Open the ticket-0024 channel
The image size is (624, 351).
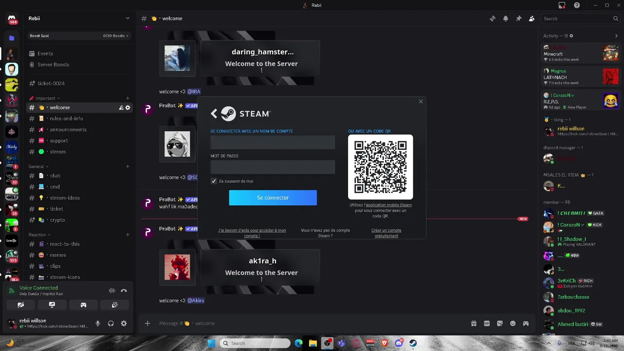79,83
